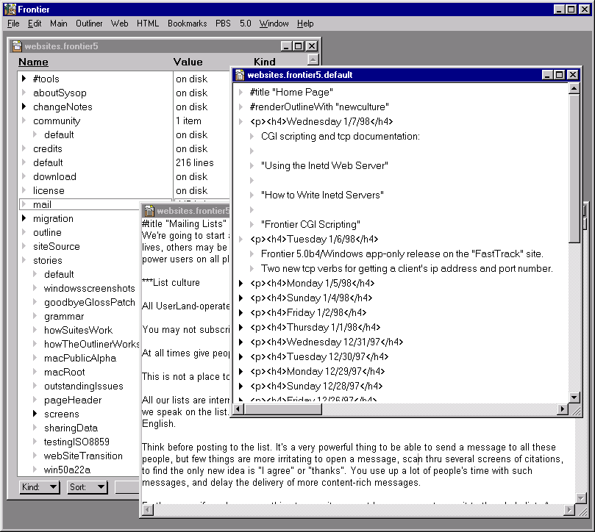The width and height of the screenshot is (595, 532).
Task: Click scroll-right arrow in default window
Action: pyautogui.click(x=563, y=409)
